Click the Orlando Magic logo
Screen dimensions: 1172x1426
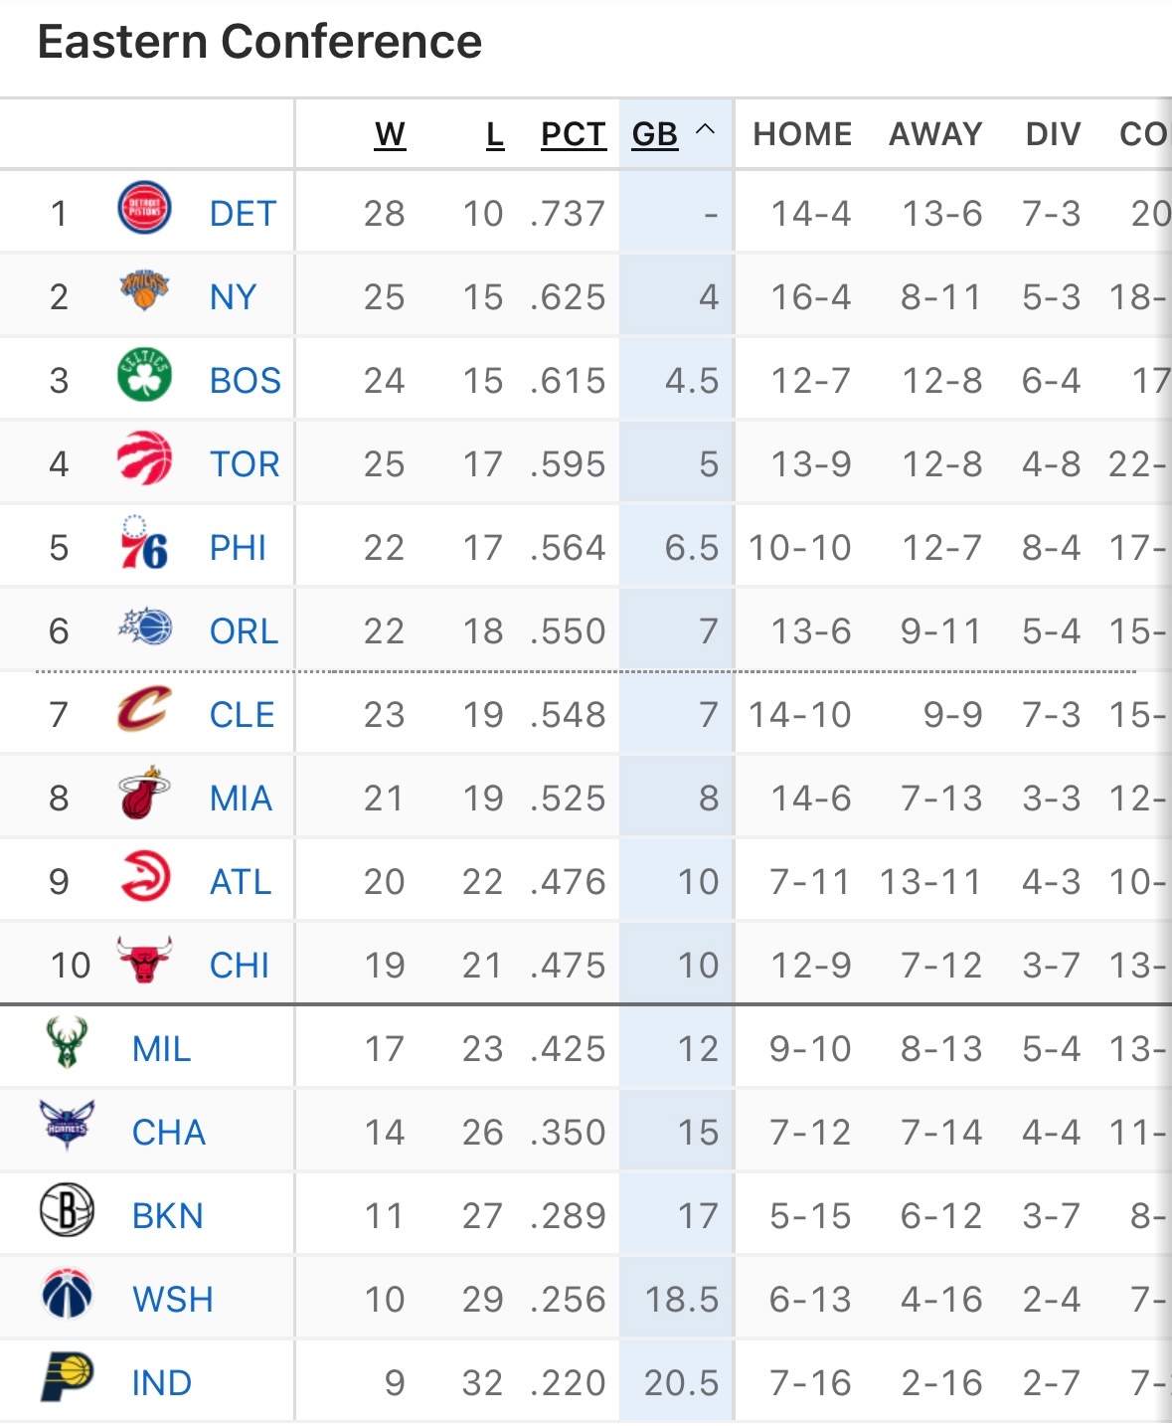(144, 626)
